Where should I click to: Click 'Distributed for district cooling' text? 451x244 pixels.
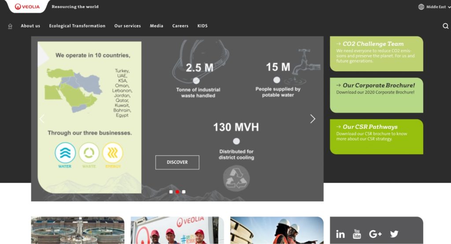point(237,155)
